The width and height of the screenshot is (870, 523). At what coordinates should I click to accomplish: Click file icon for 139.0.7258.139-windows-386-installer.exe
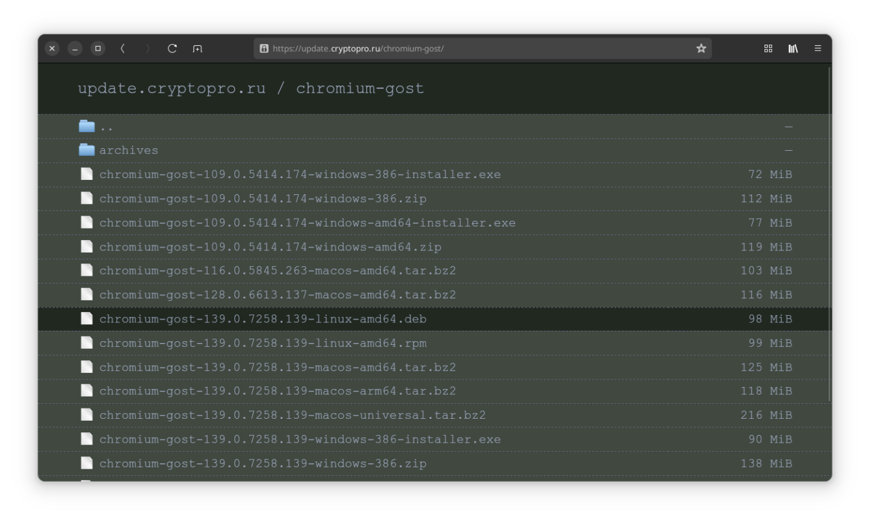(x=87, y=439)
